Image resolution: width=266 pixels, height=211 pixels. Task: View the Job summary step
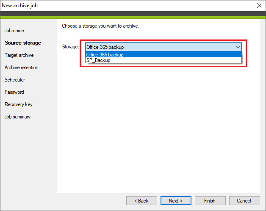click(x=17, y=117)
